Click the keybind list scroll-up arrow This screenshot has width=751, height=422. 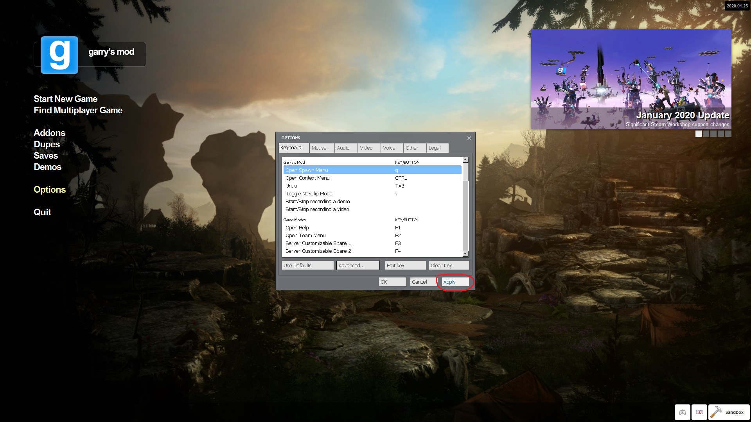pos(465,160)
